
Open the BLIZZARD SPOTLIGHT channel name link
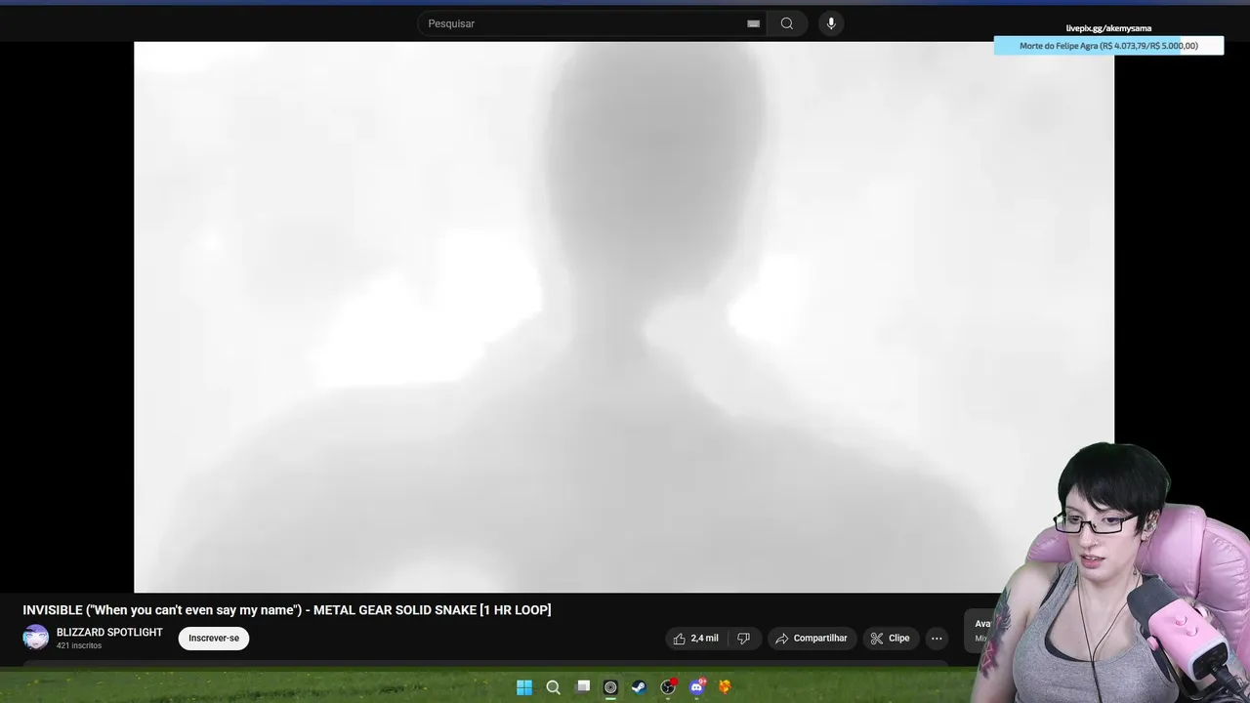coord(109,633)
